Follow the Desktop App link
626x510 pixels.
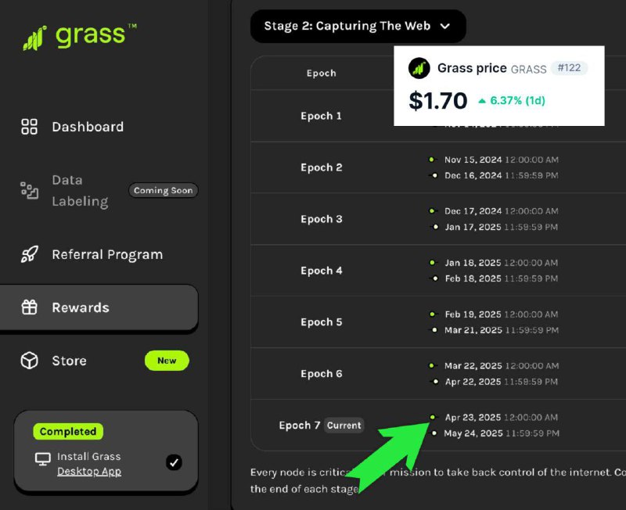pos(89,472)
